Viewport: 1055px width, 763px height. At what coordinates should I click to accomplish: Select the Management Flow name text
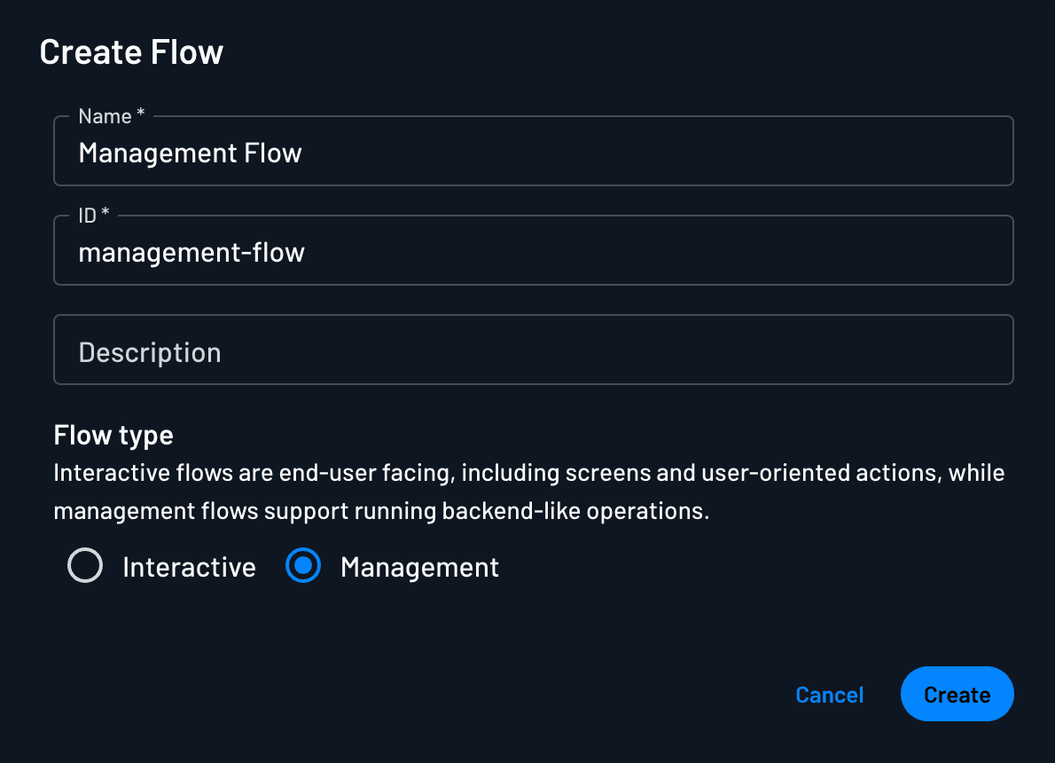click(190, 153)
